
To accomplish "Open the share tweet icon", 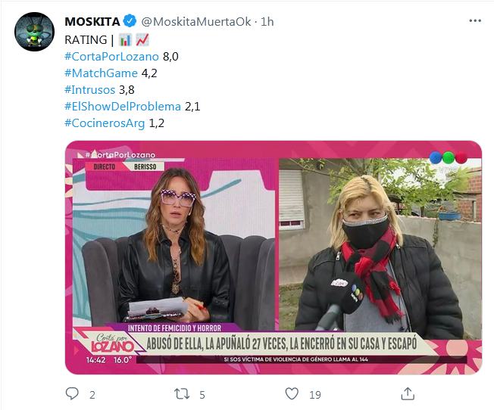I will (x=408, y=393).
